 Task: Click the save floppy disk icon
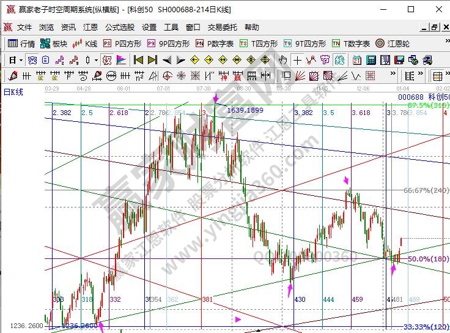pyautogui.click(x=399, y=60)
